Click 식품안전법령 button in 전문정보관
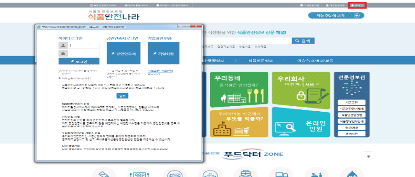This screenshot has height=177, width=415. click(352, 115)
